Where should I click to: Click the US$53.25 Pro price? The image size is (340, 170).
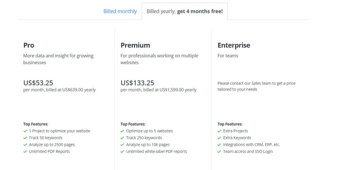38,83
